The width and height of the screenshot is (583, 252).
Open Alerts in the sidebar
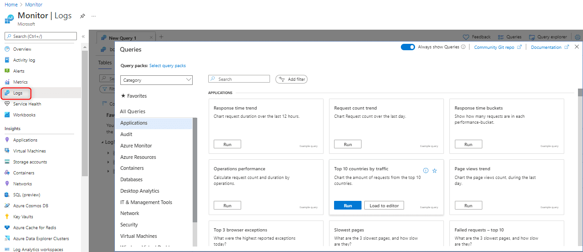click(x=19, y=71)
